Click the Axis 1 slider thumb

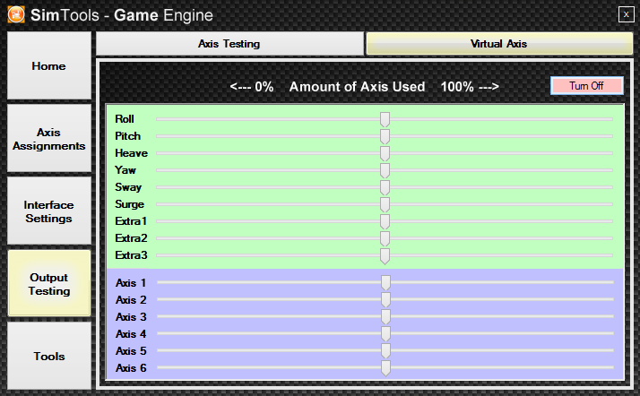pos(385,283)
